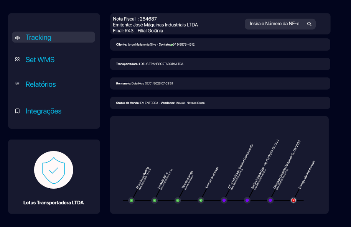351x227 pixels.
Task: Click the shield checkmark logo
Action: tap(54, 170)
